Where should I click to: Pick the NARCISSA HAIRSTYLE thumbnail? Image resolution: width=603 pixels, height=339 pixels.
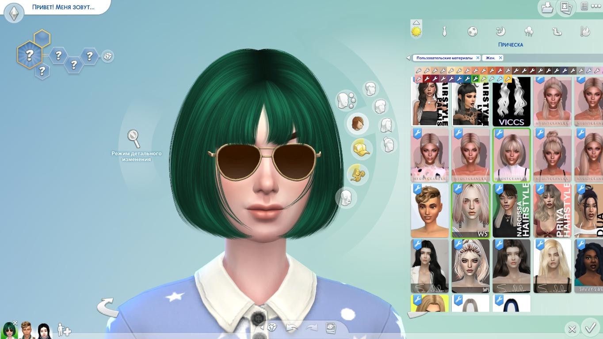point(511,211)
